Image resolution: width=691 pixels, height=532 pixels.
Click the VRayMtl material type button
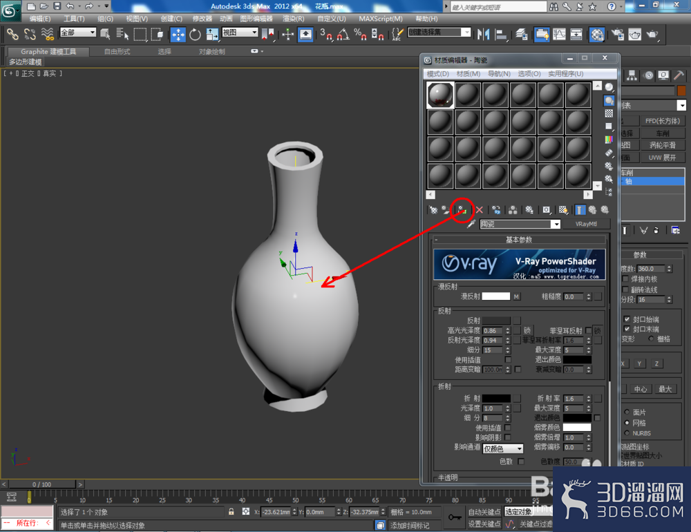point(586,224)
